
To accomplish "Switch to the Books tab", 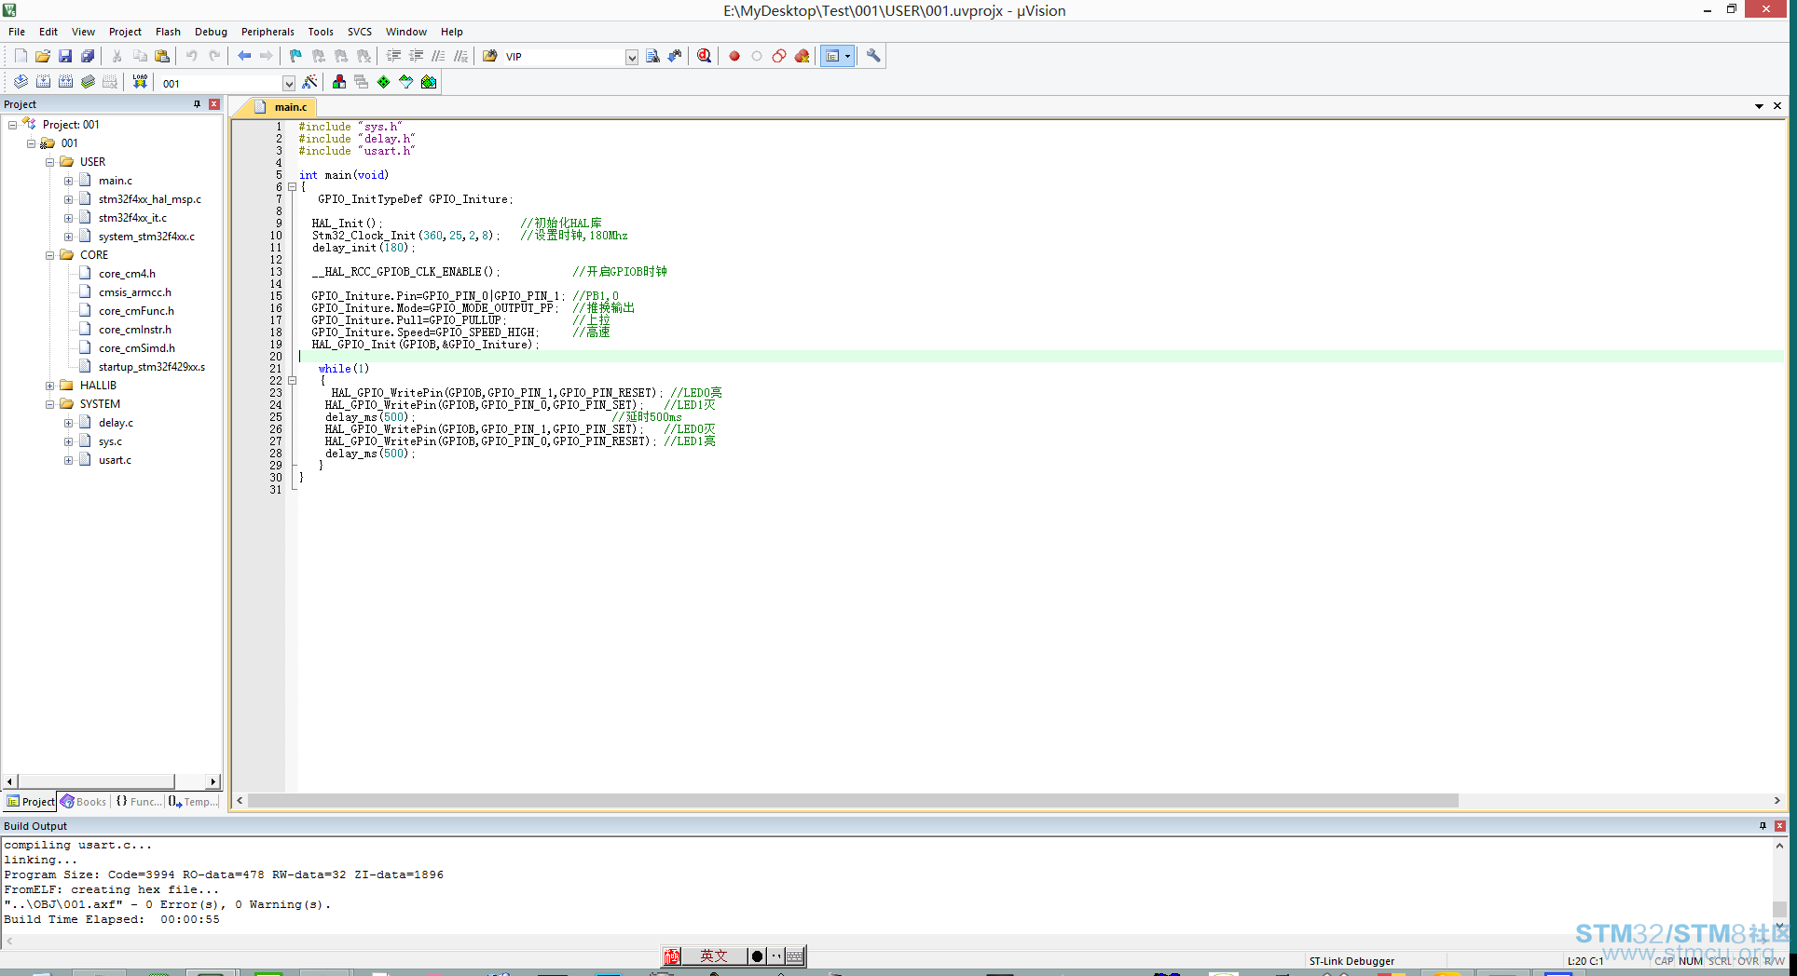I will tap(84, 802).
